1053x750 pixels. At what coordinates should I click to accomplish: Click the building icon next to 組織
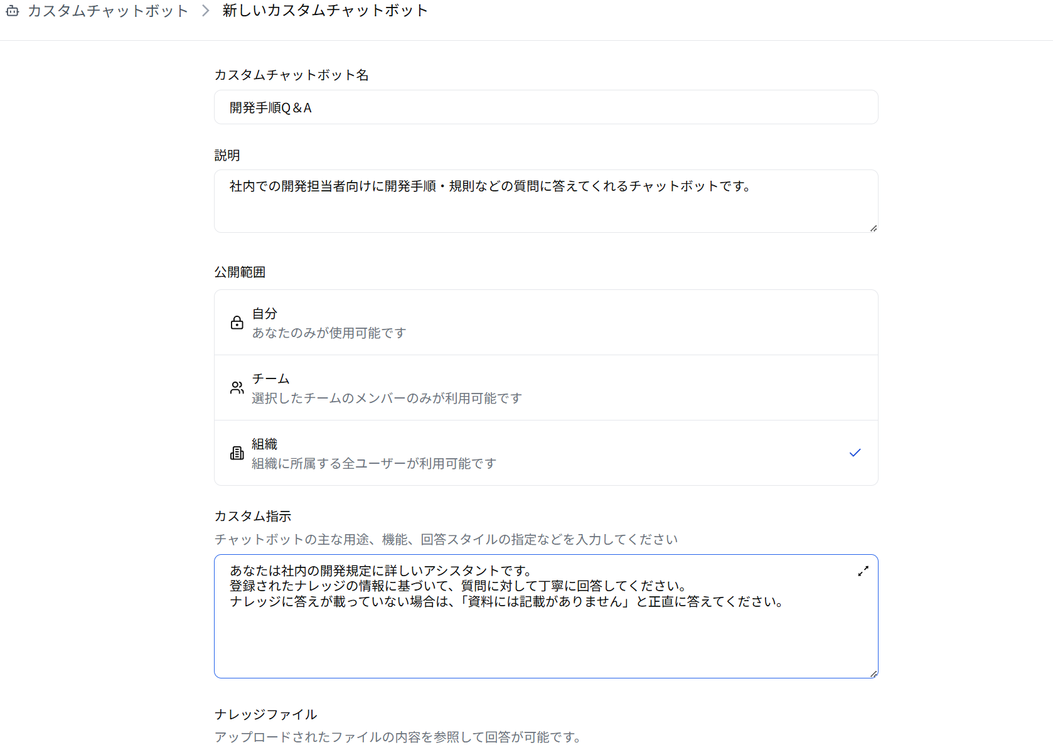pyautogui.click(x=237, y=453)
